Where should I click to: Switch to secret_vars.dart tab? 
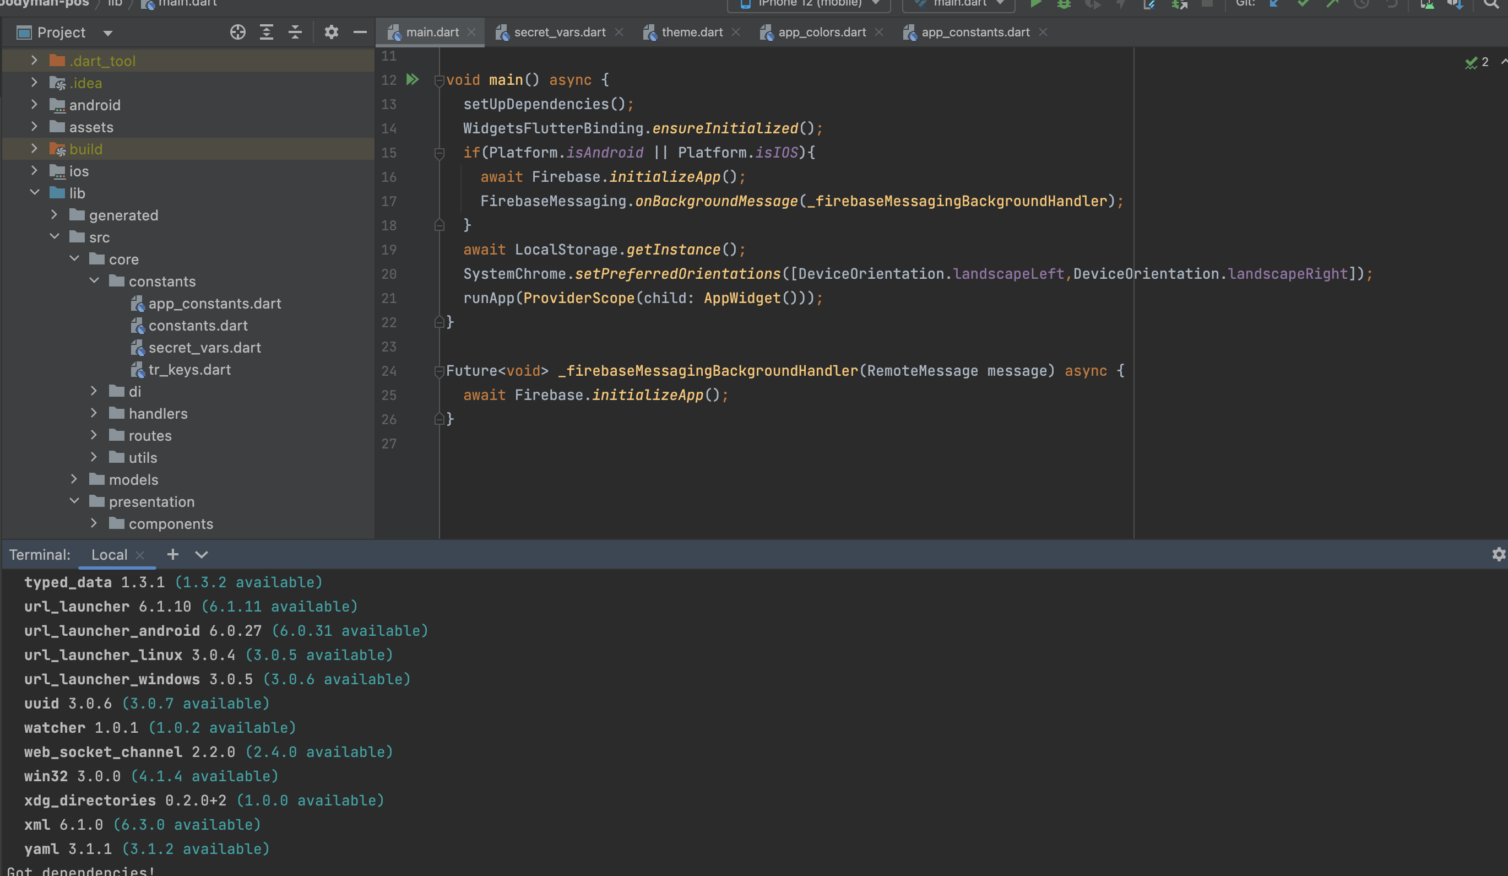point(560,33)
